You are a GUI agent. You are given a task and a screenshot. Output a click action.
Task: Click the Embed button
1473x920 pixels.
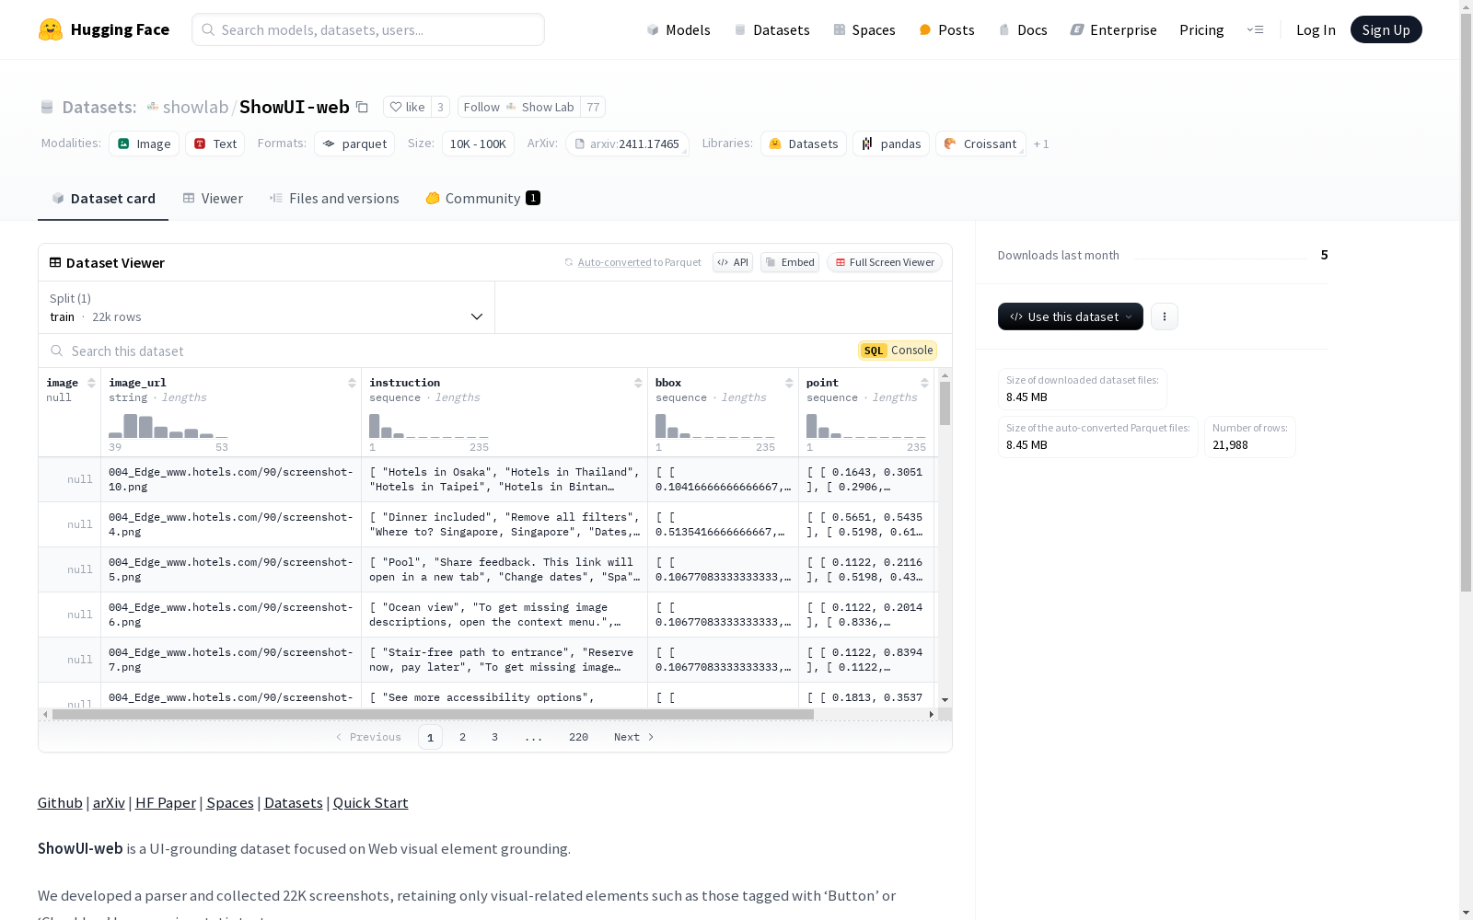790,262
